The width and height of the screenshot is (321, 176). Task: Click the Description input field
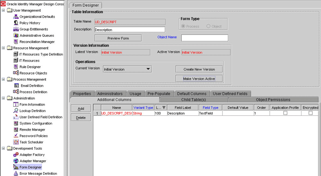tap(130, 30)
